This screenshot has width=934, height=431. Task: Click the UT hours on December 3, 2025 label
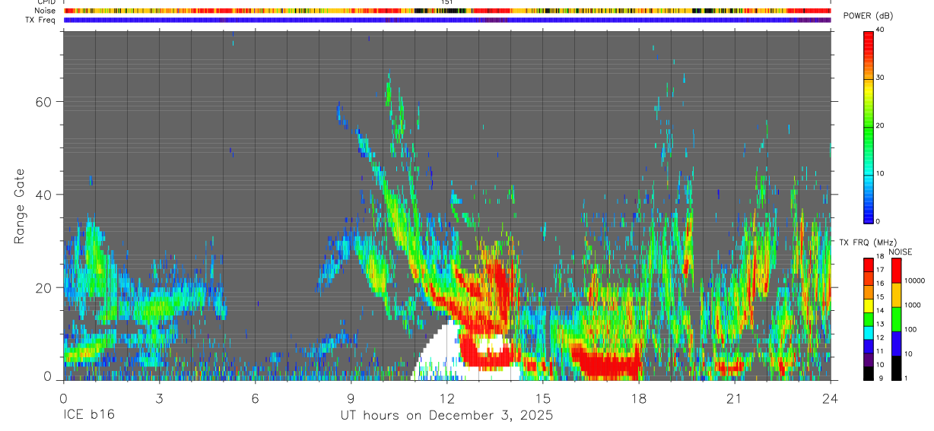[x=446, y=415]
